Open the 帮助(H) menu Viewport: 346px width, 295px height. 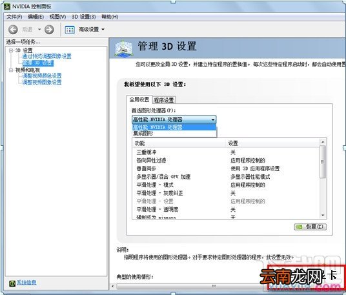coord(110,17)
